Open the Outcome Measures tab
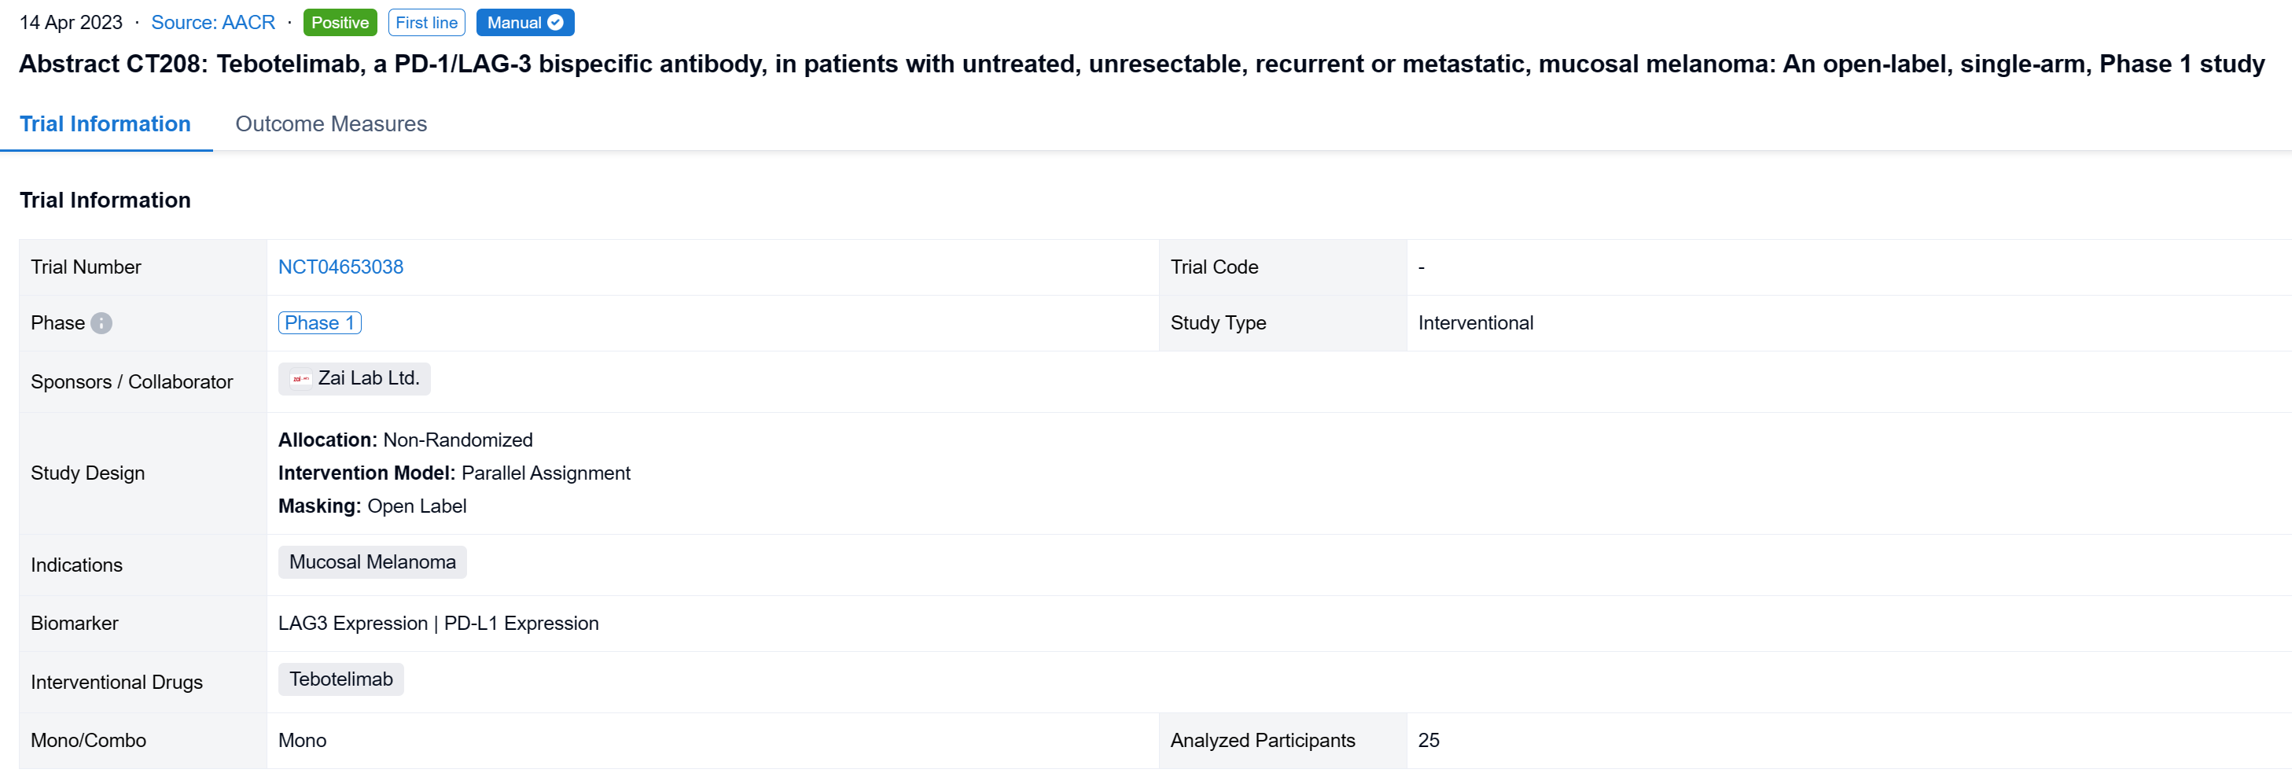 (330, 123)
